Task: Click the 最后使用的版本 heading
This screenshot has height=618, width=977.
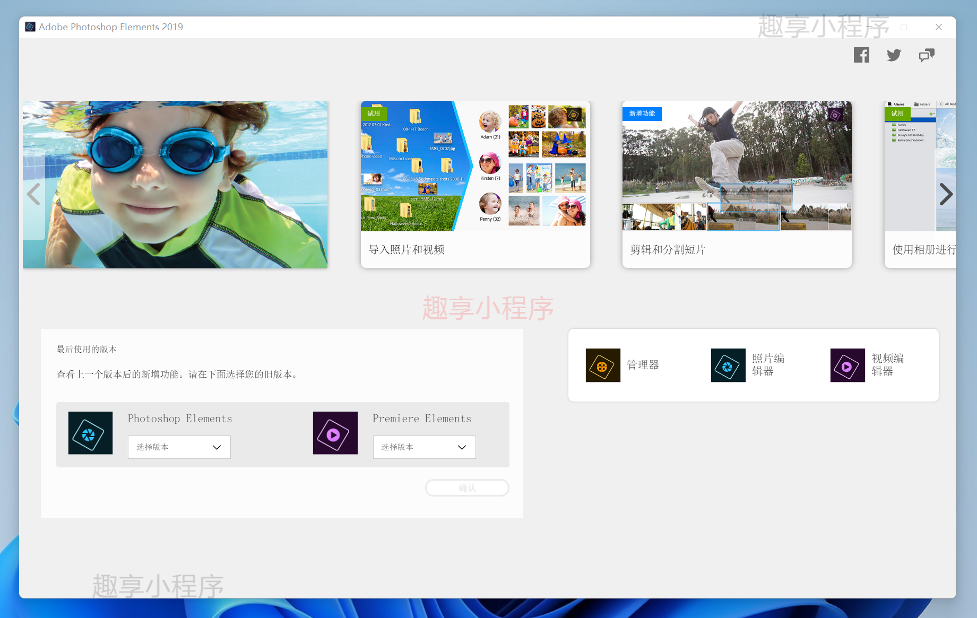Action: [87, 350]
